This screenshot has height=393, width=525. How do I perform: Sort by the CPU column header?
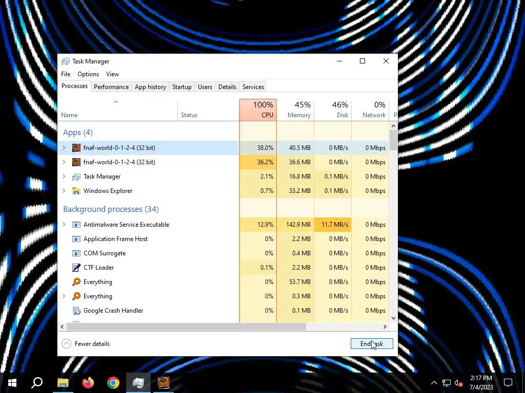(258, 110)
